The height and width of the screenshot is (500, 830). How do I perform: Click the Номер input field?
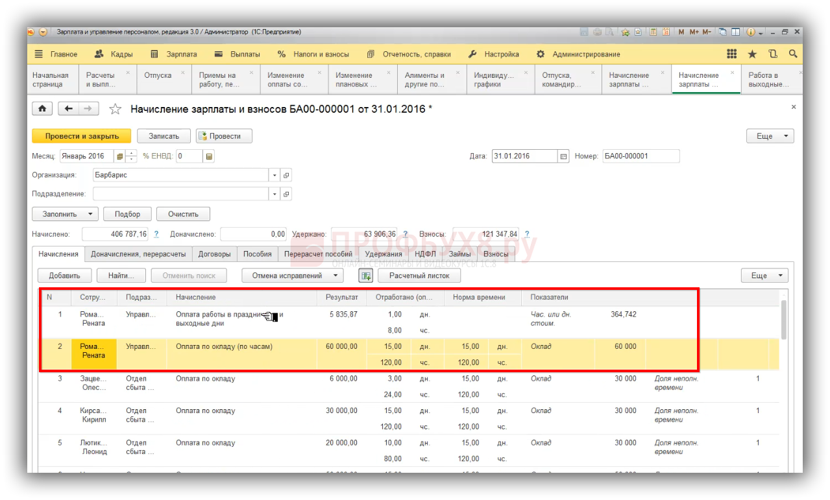(x=641, y=156)
